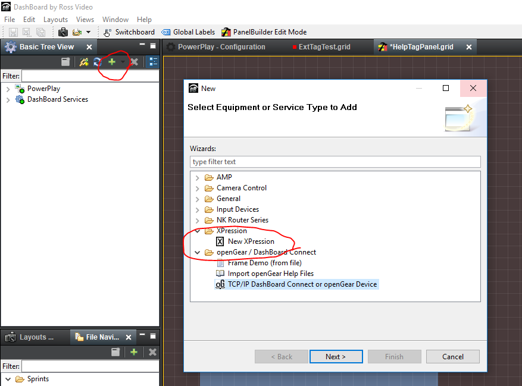
Task: Open the Window menu
Action: pos(115,20)
